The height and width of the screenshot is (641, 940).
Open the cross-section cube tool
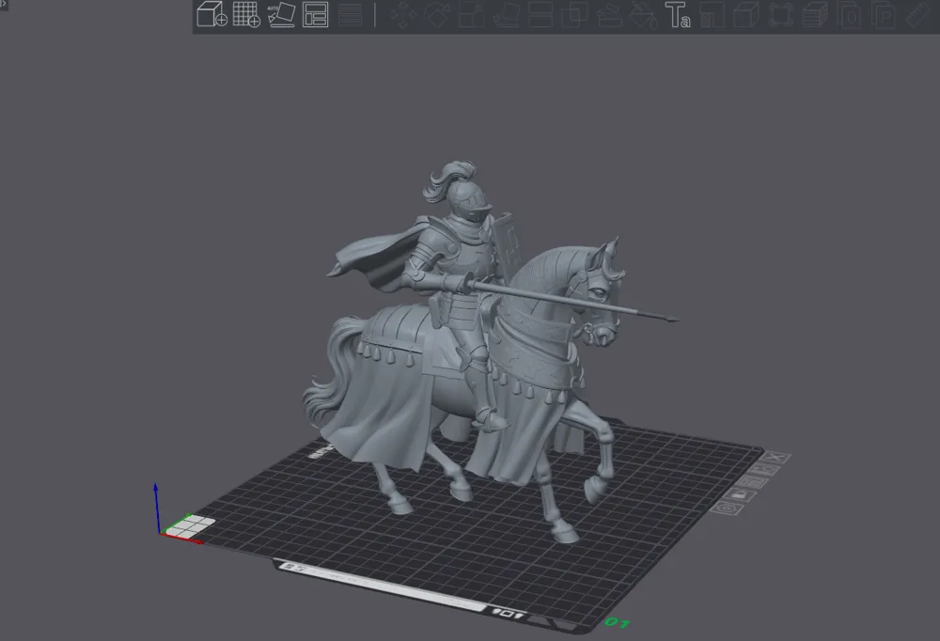[744, 16]
